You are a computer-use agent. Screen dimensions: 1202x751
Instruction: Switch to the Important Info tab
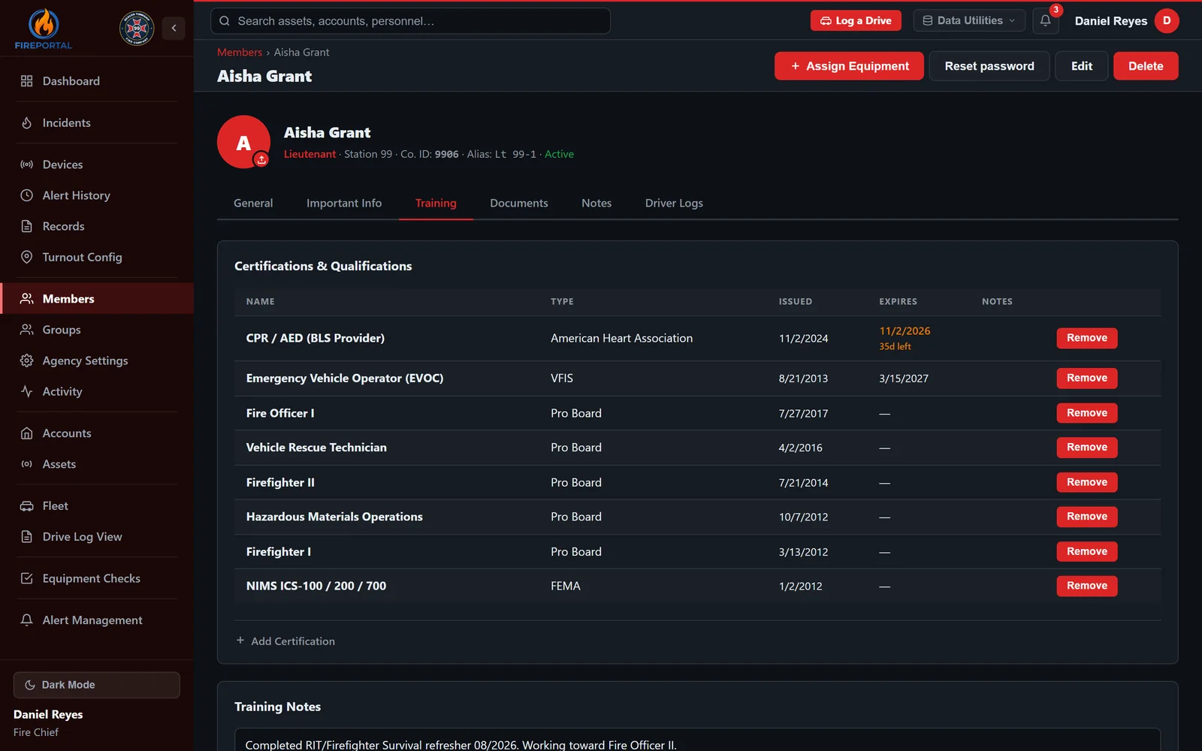pyautogui.click(x=344, y=204)
